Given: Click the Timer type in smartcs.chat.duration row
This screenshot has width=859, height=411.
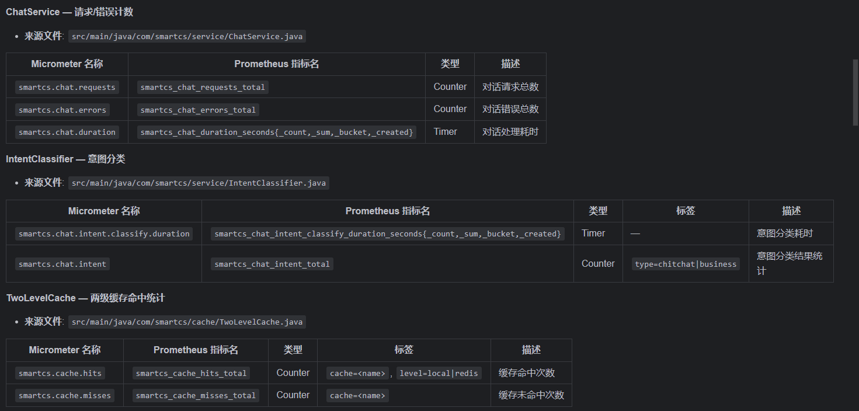Looking at the screenshot, I should tap(446, 132).
